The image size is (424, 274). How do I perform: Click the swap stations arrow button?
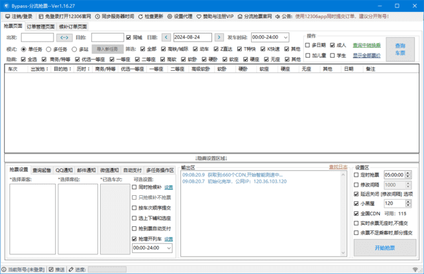pyautogui.click(x=65, y=38)
